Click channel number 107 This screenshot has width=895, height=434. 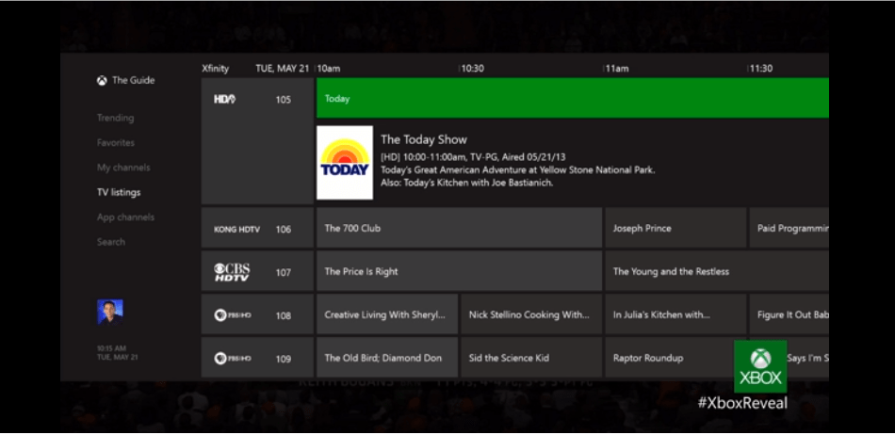coord(284,273)
